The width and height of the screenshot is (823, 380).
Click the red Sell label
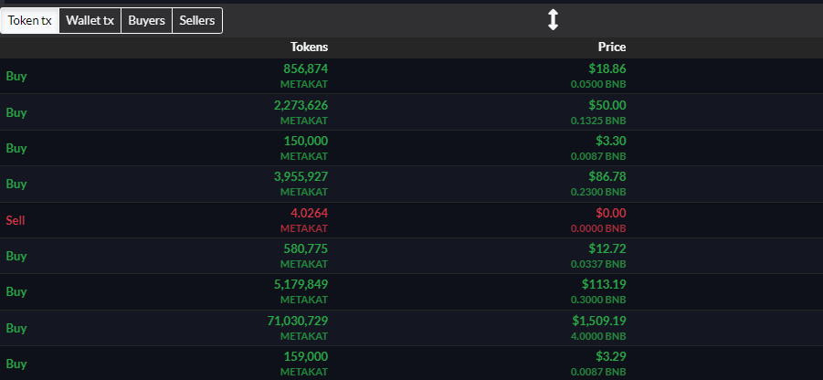coord(16,220)
